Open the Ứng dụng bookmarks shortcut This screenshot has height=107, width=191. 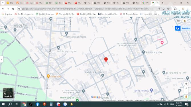7,14
